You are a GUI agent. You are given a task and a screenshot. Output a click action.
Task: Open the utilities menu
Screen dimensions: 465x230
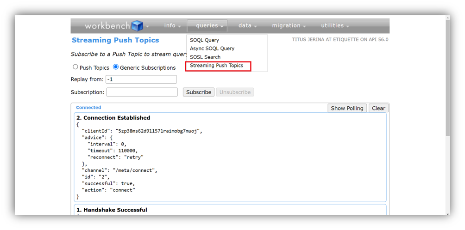pyautogui.click(x=335, y=26)
